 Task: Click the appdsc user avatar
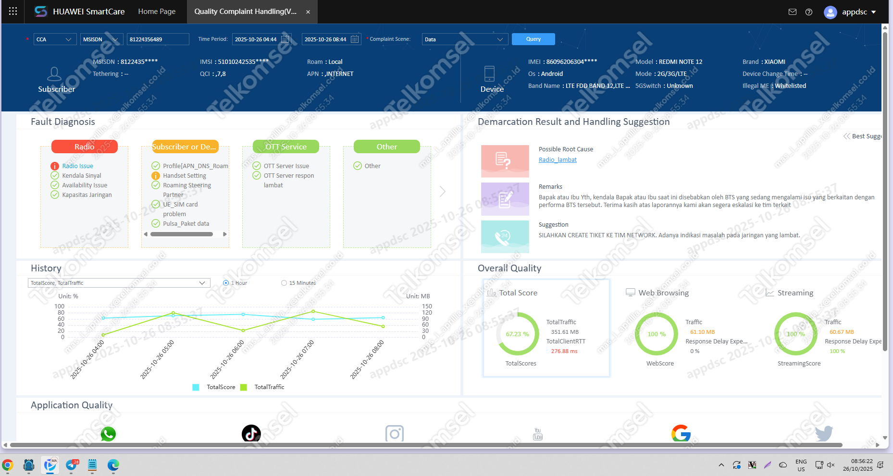830,12
